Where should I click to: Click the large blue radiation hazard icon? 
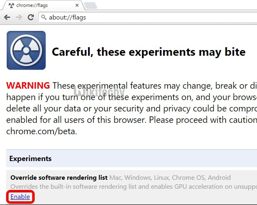(x=26, y=50)
